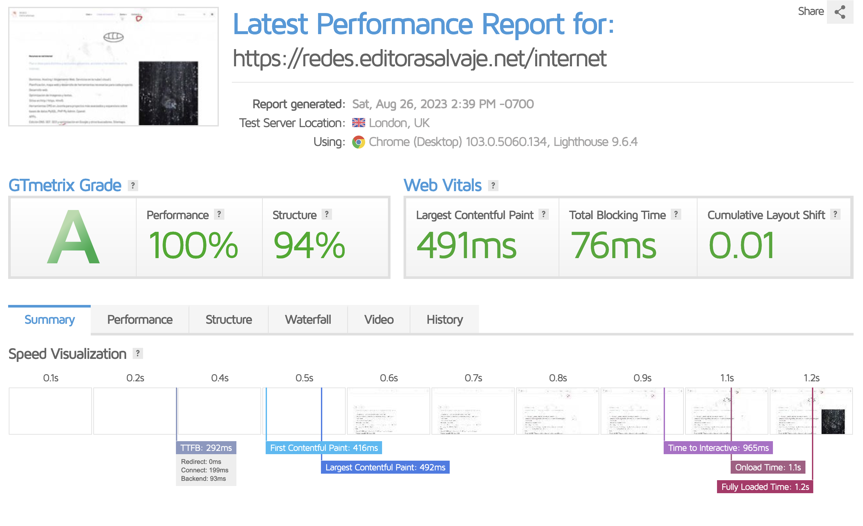The height and width of the screenshot is (526, 863).
Task: Click help icon beside Structure score
Action: click(x=326, y=214)
